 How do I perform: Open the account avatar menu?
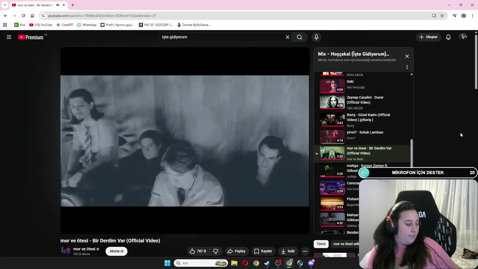click(x=463, y=37)
